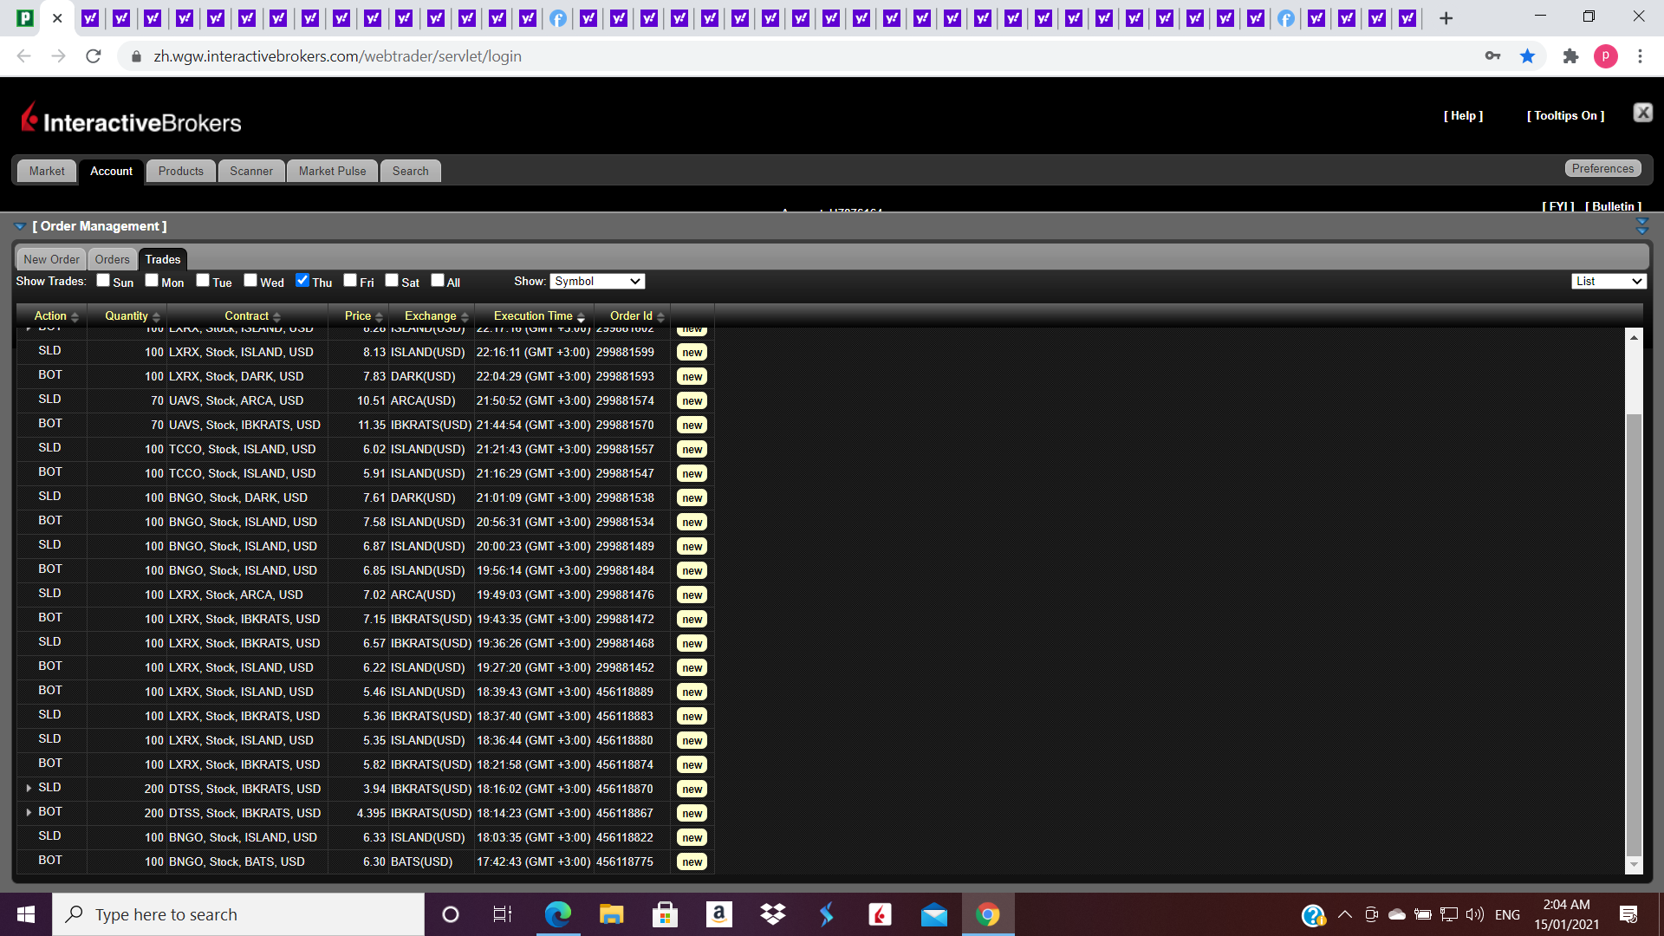
Task: Sort by Price column arrows
Action: click(379, 317)
